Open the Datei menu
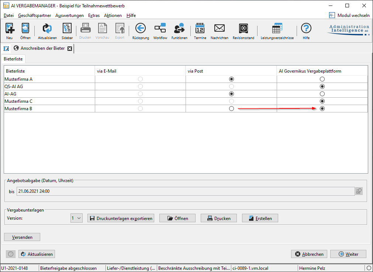 (x=8, y=15)
